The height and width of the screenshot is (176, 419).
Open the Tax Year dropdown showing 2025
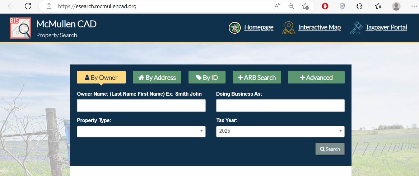coord(280,131)
